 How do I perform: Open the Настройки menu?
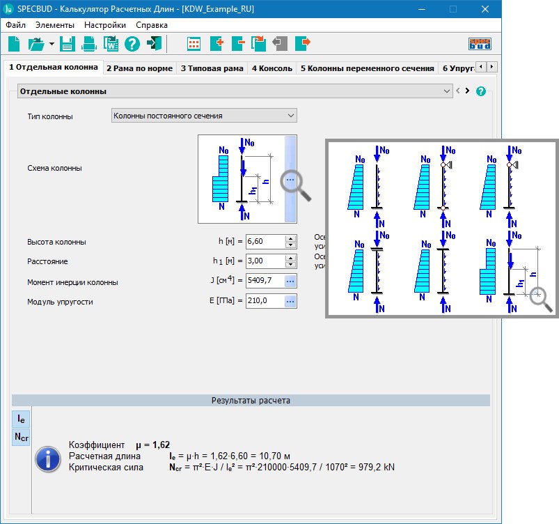[x=105, y=25]
